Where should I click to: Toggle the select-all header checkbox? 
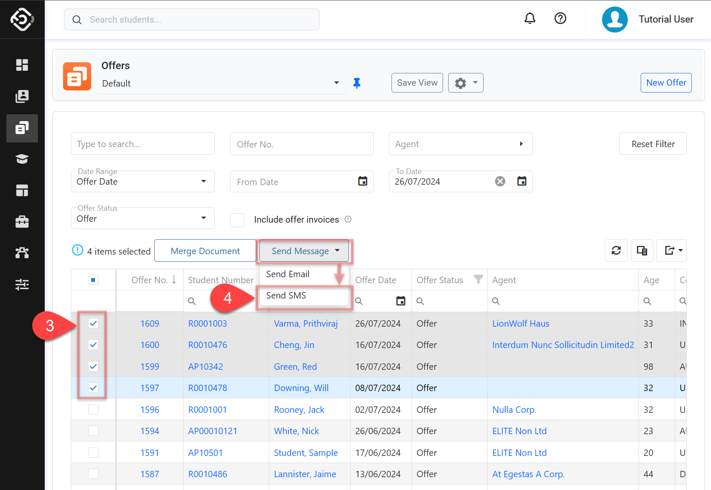[x=93, y=280]
